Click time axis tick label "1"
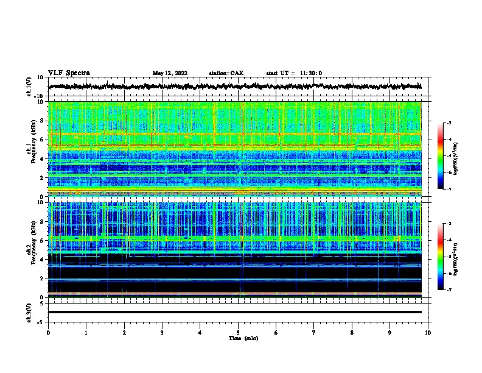This screenshot has height=373, width=482. point(86,332)
